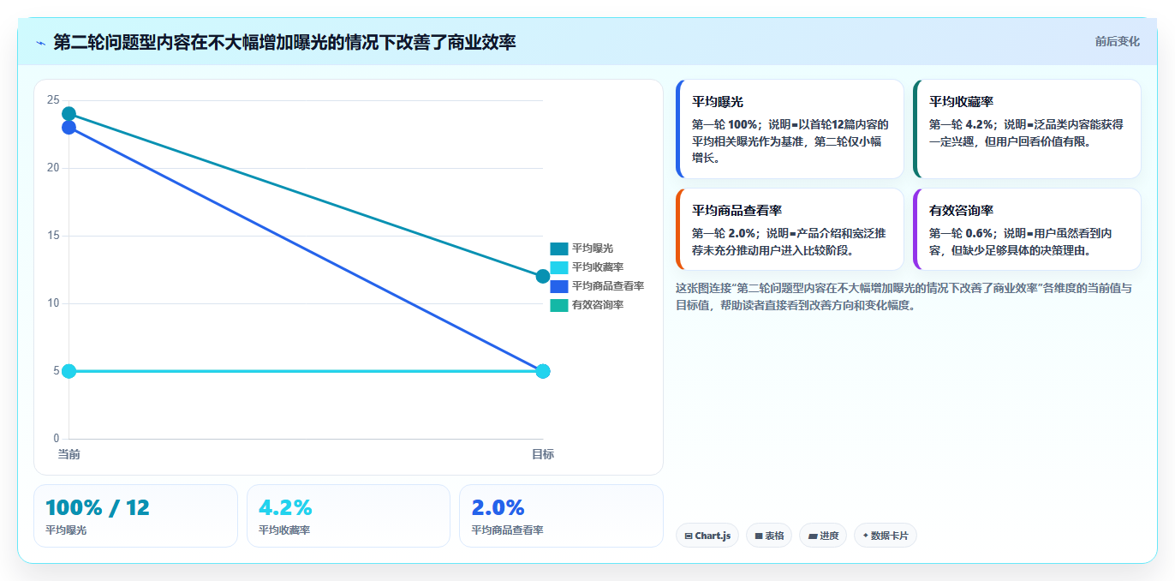Select the 进度 tag

[823, 536]
